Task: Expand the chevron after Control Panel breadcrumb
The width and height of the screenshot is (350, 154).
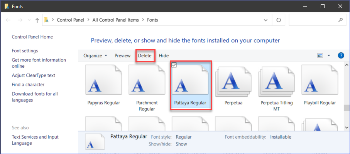Action: pyautogui.click(x=88, y=20)
